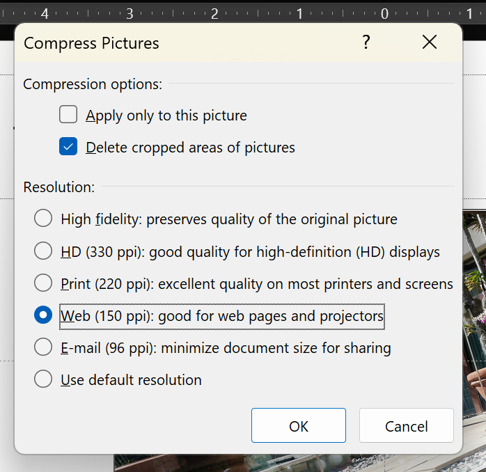Enable Apply only to this picture checkbox

click(68, 114)
